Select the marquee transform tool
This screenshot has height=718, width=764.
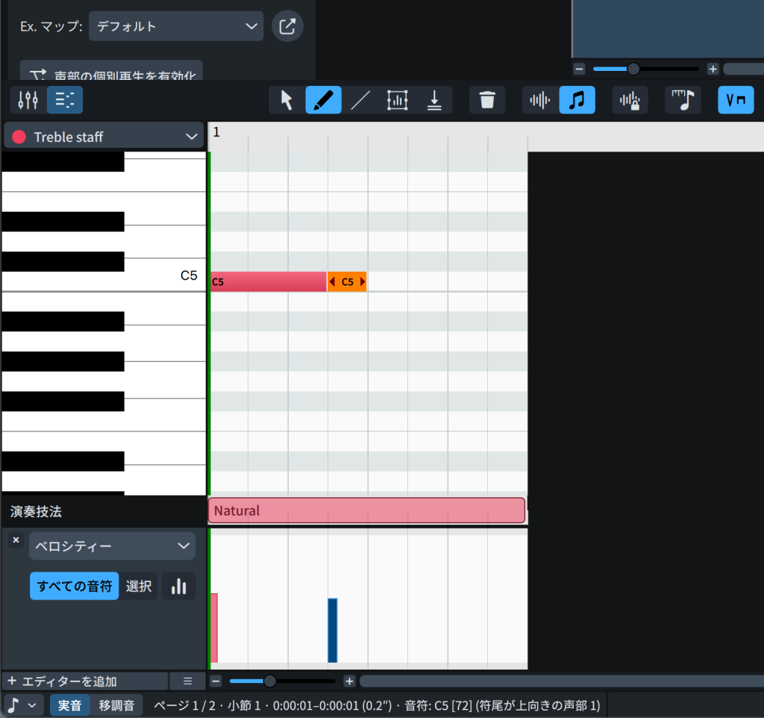397,100
